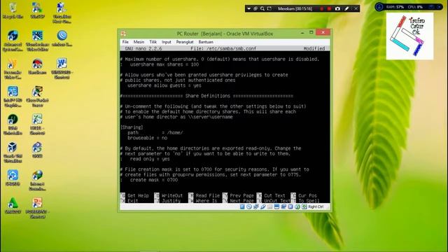
Task: Click the video capture status icon
Action: coord(283,206)
